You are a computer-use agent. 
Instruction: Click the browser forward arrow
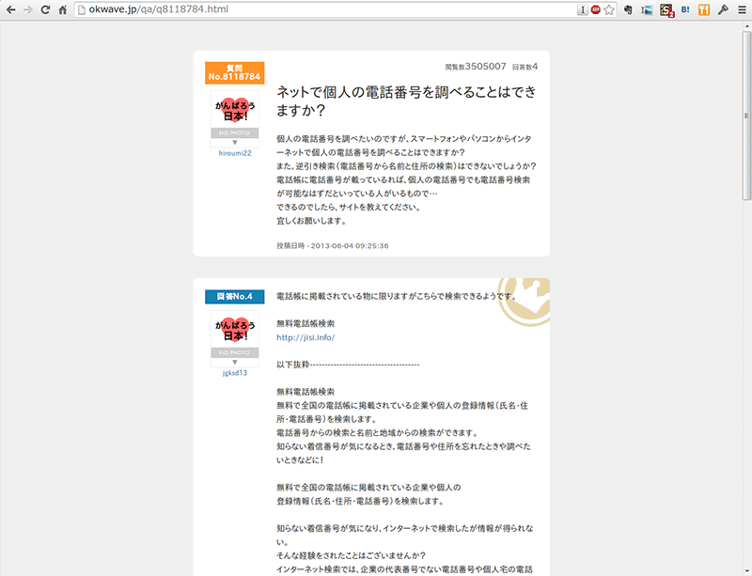click(28, 9)
